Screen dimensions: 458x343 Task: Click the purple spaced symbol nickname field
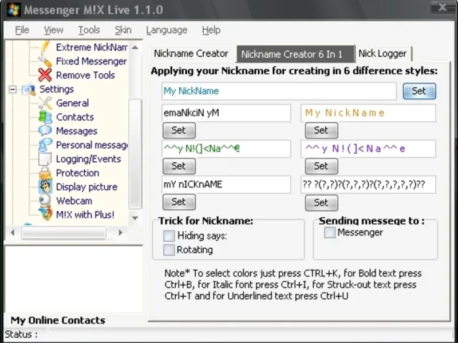point(368,149)
